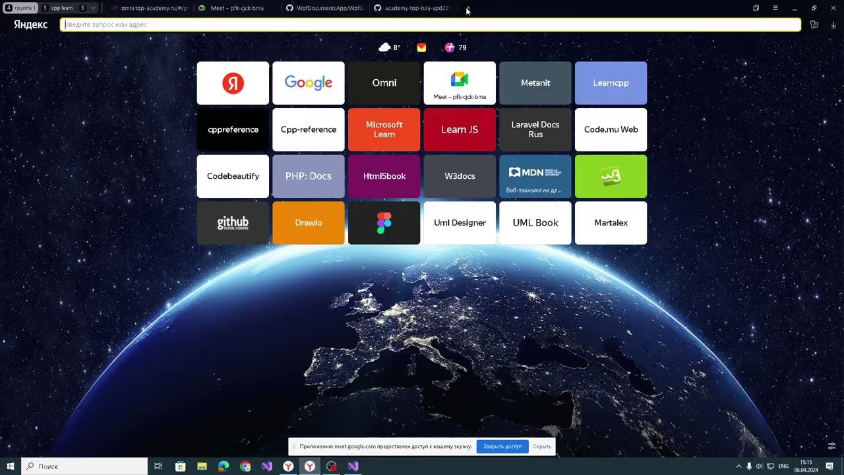844x475 pixels.
Task: Open the Figma logo tile
Action: click(x=384, y=223)
